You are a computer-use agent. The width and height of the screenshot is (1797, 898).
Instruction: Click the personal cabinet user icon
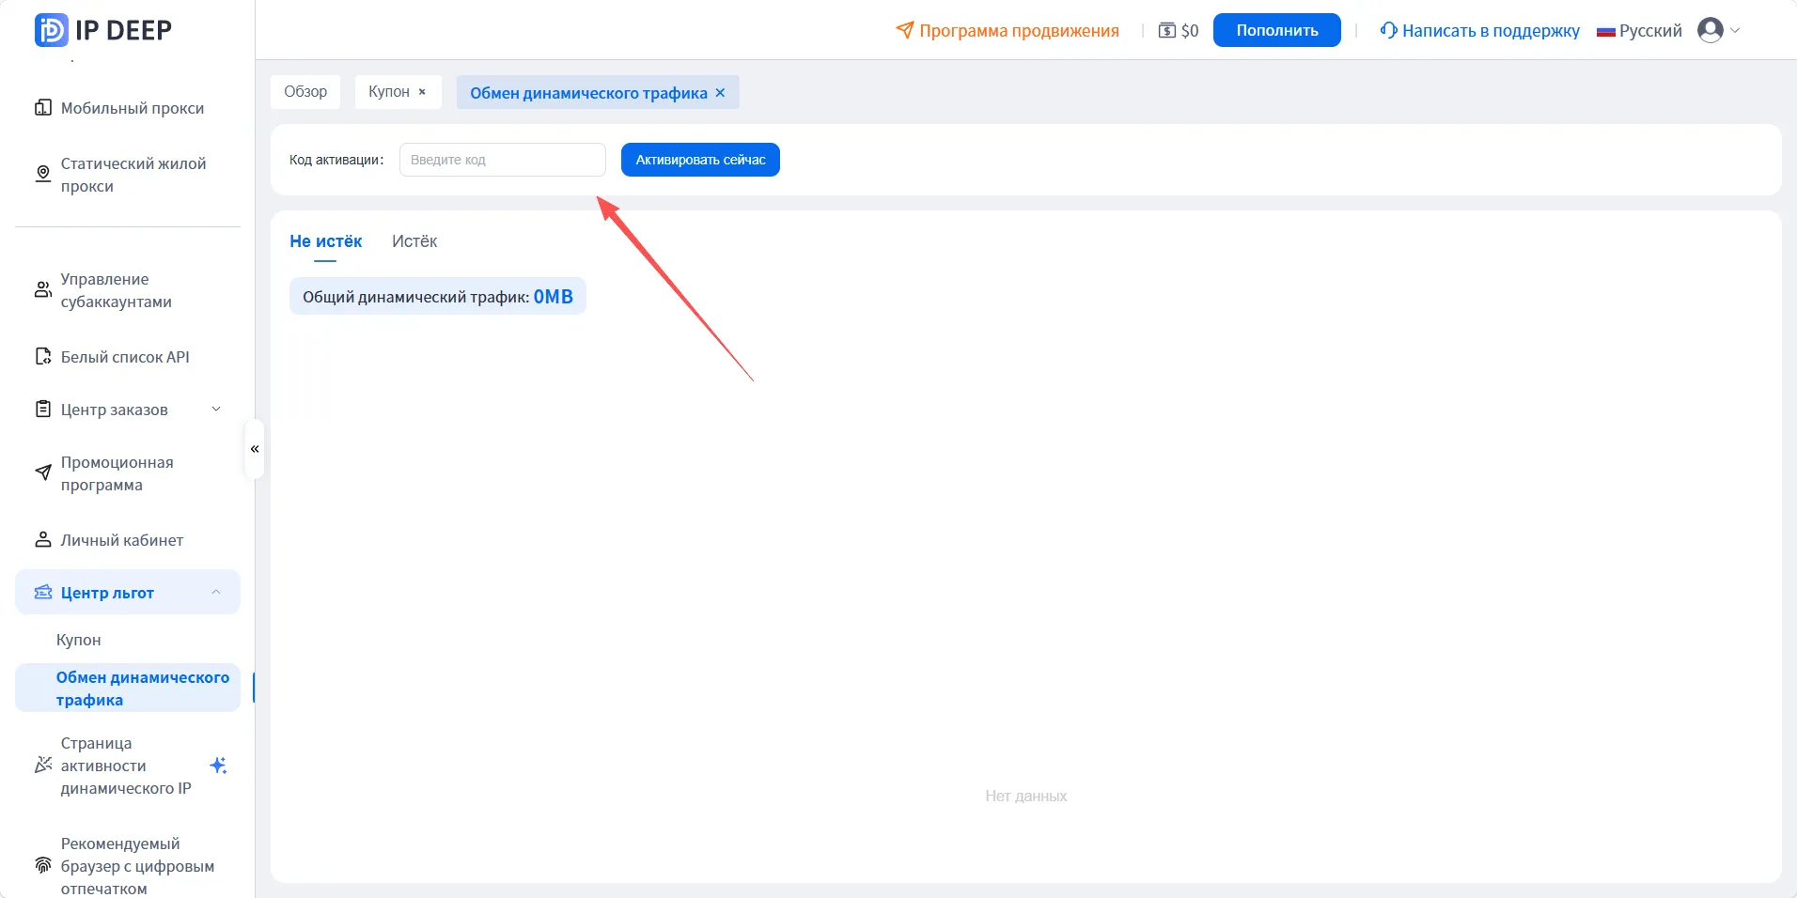pyautogui.click(x=43, y=539)
